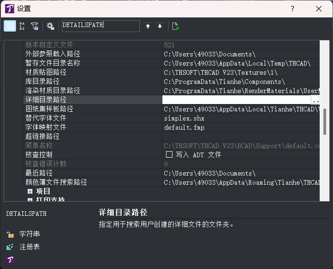Click the 521 version value
Image resolution: width=333 pixels, height=269 pixels.
(x=169, y=45)
